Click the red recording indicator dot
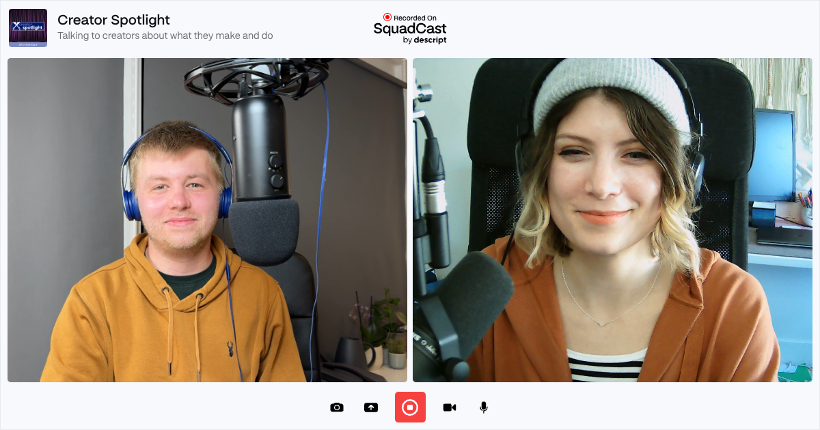Screen dimensions: 820x430 tap(387, 18)
